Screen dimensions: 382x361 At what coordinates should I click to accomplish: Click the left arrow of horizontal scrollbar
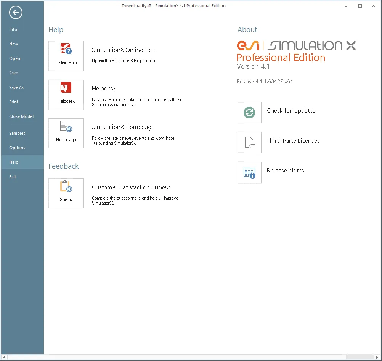[x=4, y=357]
